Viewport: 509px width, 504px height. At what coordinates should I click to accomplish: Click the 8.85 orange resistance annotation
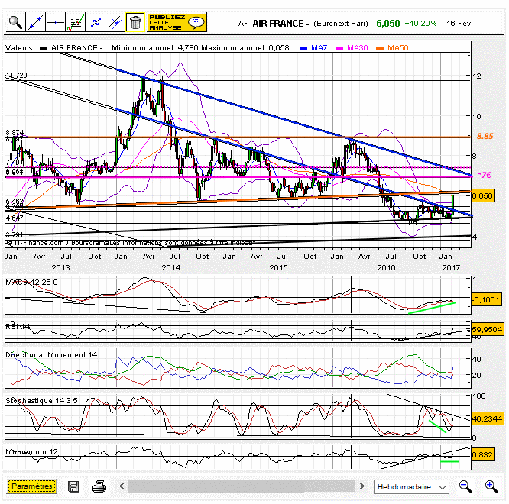click(x=485, y=136)
